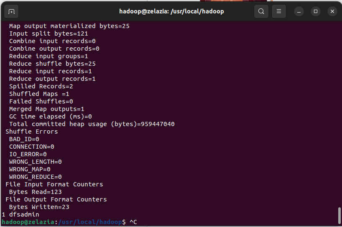Click the 'File Output Format Counters' heading
The width and height of the screenshot is (342, 227).
pyautogui.click(x=56, y=199)
